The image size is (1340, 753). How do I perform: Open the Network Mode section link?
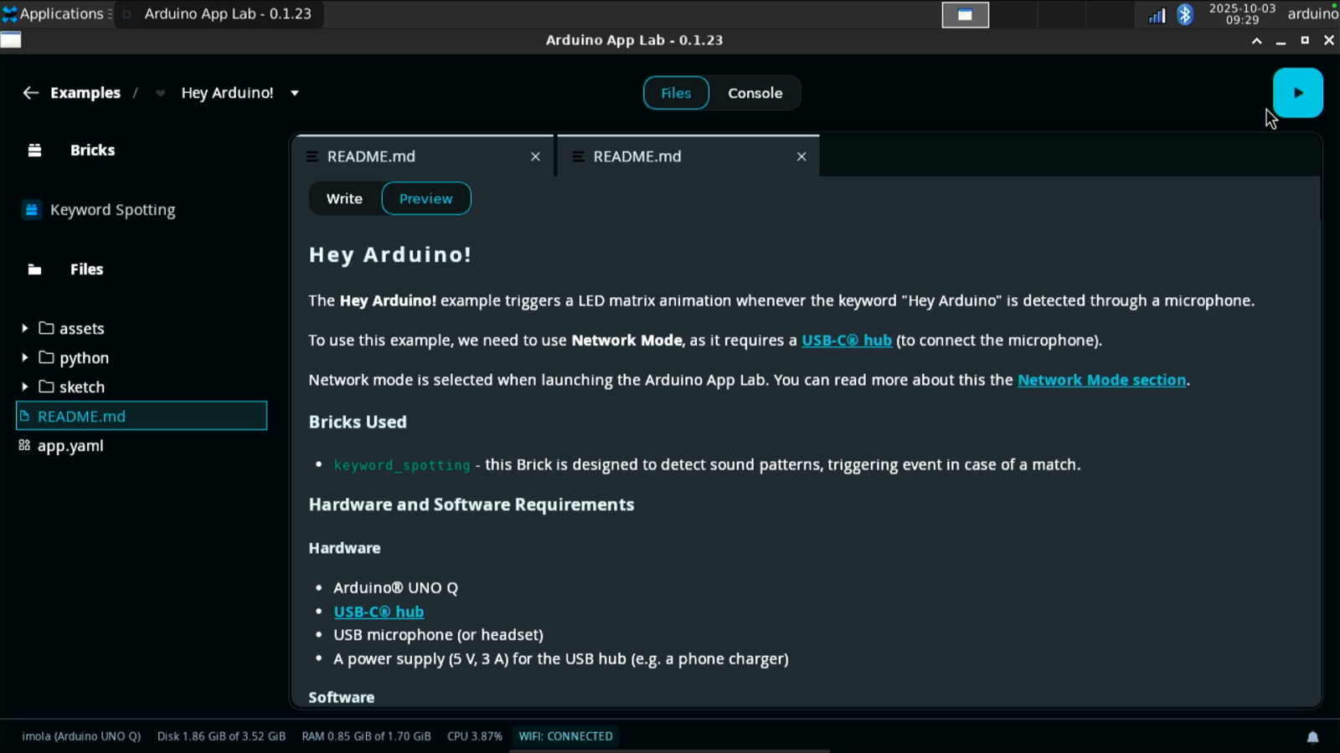[1101, 380]
